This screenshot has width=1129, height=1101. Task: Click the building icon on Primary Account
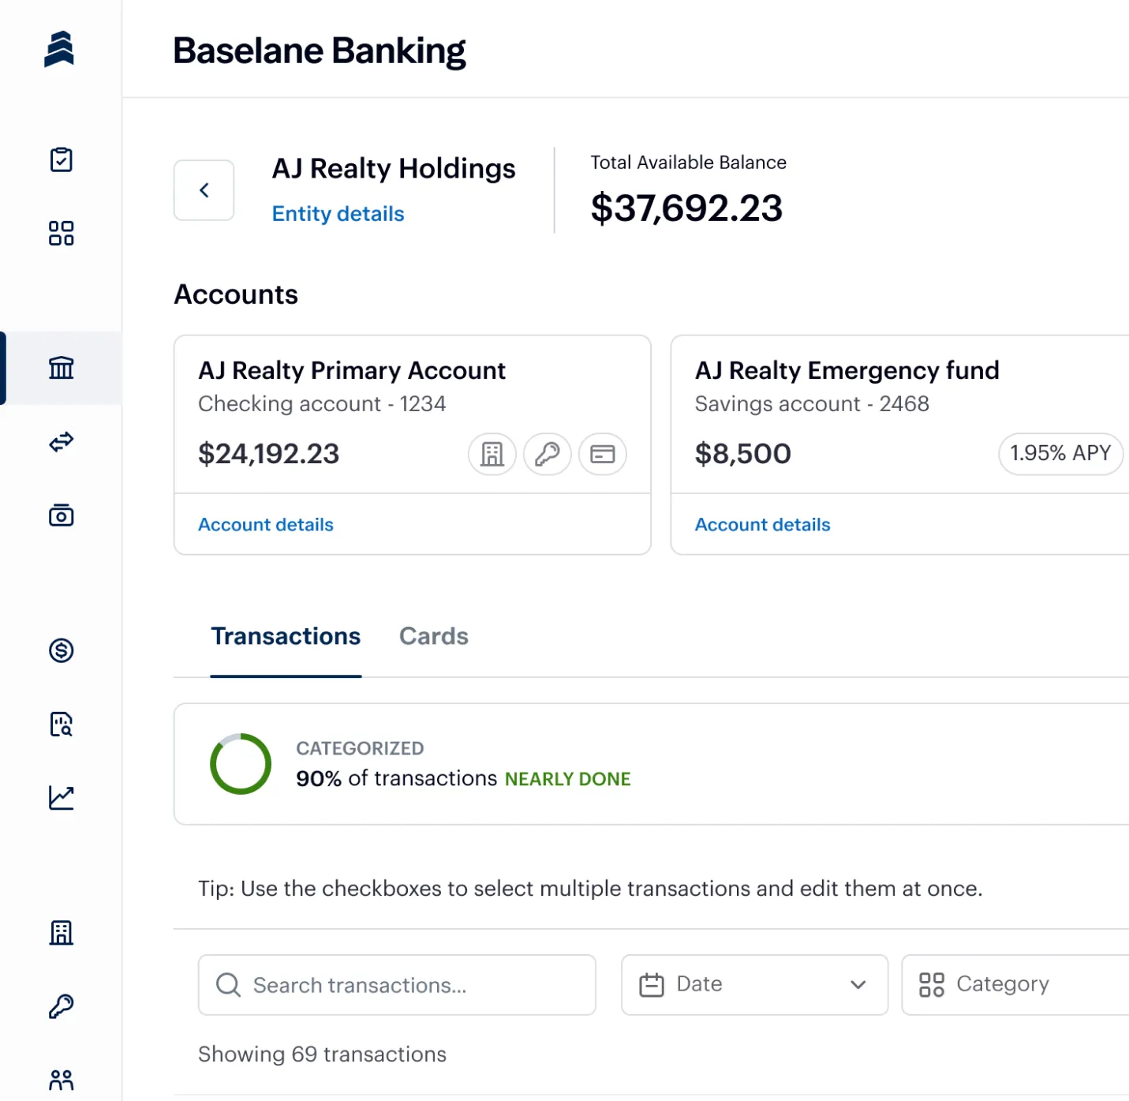[492, 454]
